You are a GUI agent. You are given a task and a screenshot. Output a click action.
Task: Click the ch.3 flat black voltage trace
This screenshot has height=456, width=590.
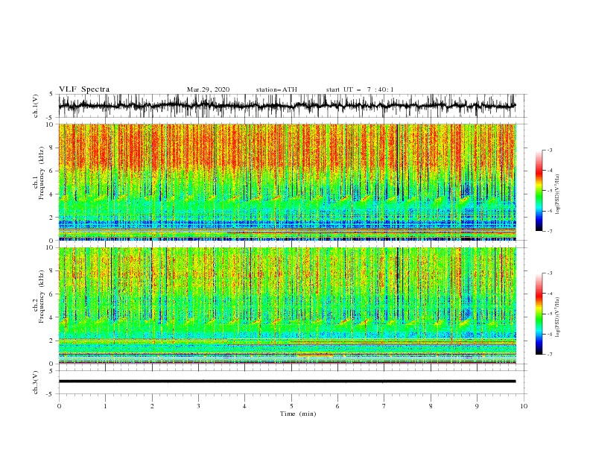tap(287, 381)
